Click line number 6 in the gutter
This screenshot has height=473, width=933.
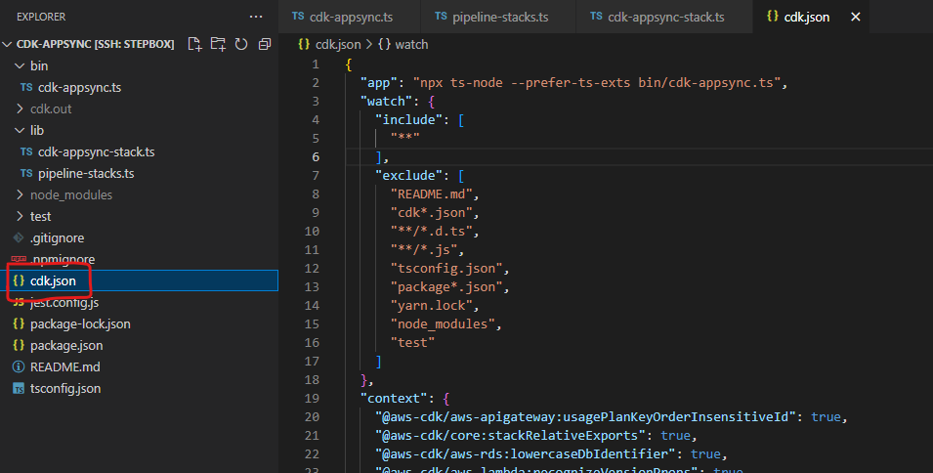click(316, 156)
